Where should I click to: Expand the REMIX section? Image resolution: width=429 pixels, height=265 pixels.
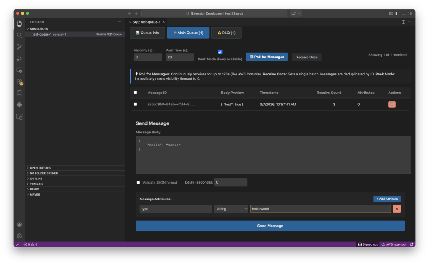click(x=34, y=189)
